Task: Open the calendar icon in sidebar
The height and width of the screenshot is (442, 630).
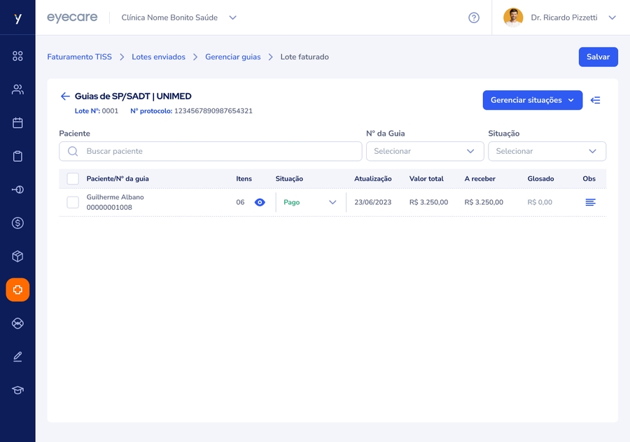Action: tap(17, 123)
